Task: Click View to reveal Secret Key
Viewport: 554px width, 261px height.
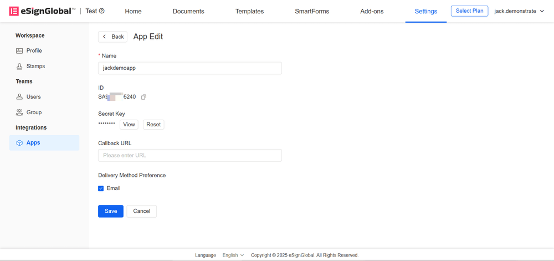Action: click(129, 125)
